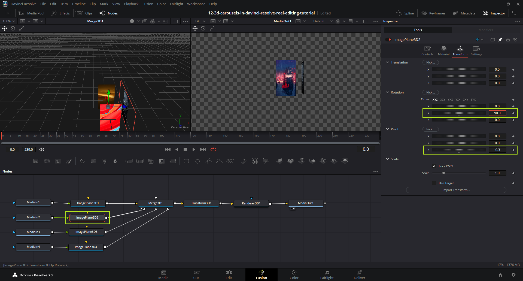Open the Material tab icon in Inspector
Viewport: 523px width, 281px height.
(x=443, y=50)
